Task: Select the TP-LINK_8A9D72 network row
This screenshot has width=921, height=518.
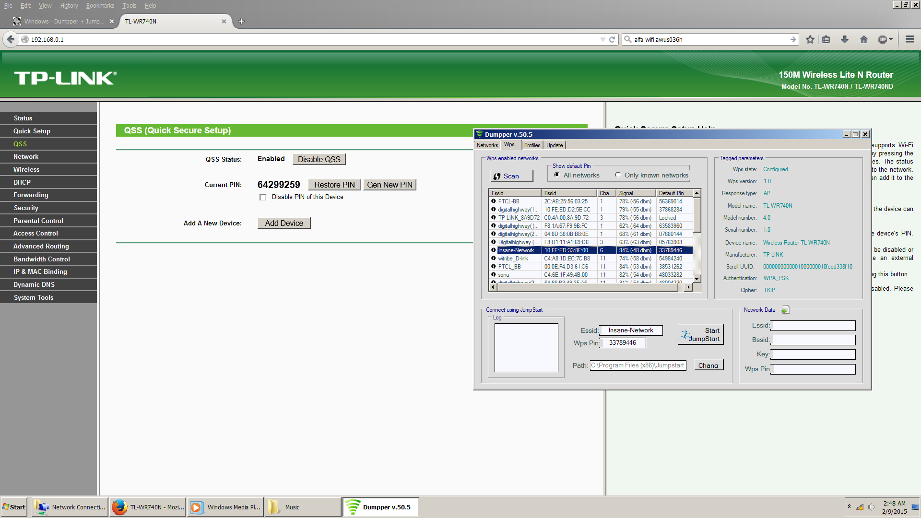Action: click(591, 218)
